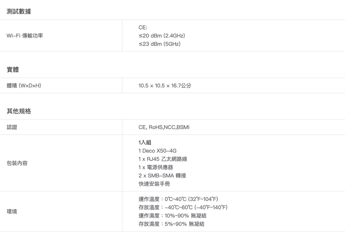
Task: Select the 環境 row label
Action: [x=12, y=211]
